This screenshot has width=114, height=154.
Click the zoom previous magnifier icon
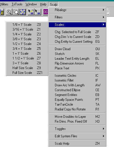(x=9, y=12)
